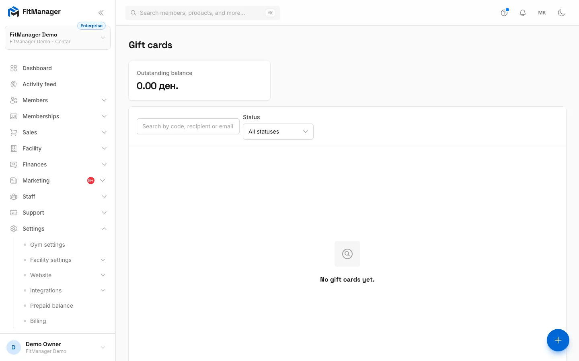Click the Marketing 9+ notification badge
Screen dimensions: 579x361
click(x=91, y=180)
